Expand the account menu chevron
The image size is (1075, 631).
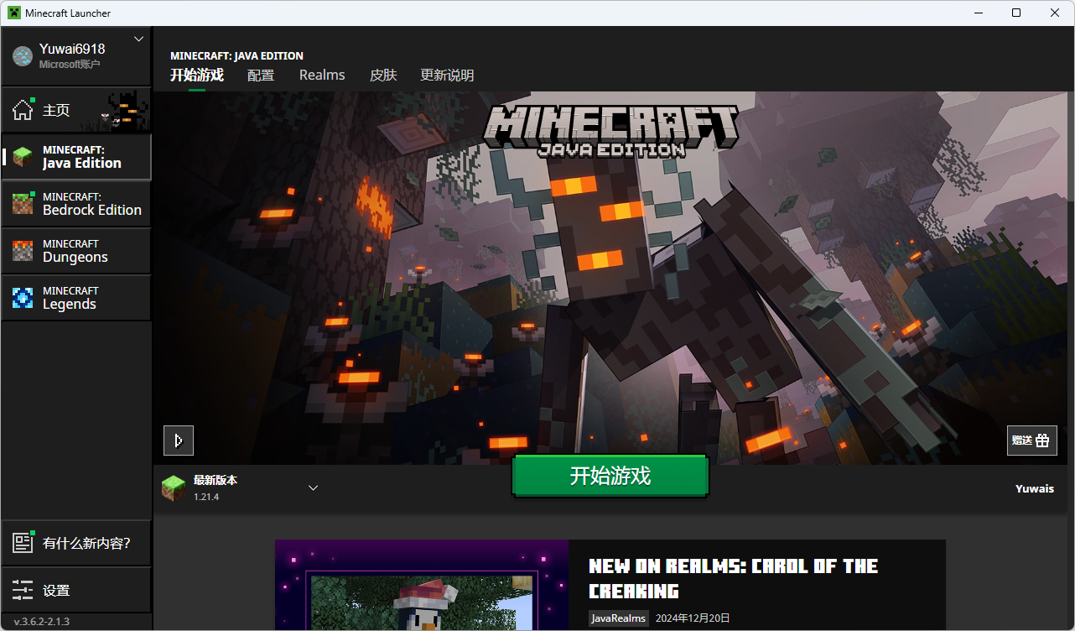[139, 39]
